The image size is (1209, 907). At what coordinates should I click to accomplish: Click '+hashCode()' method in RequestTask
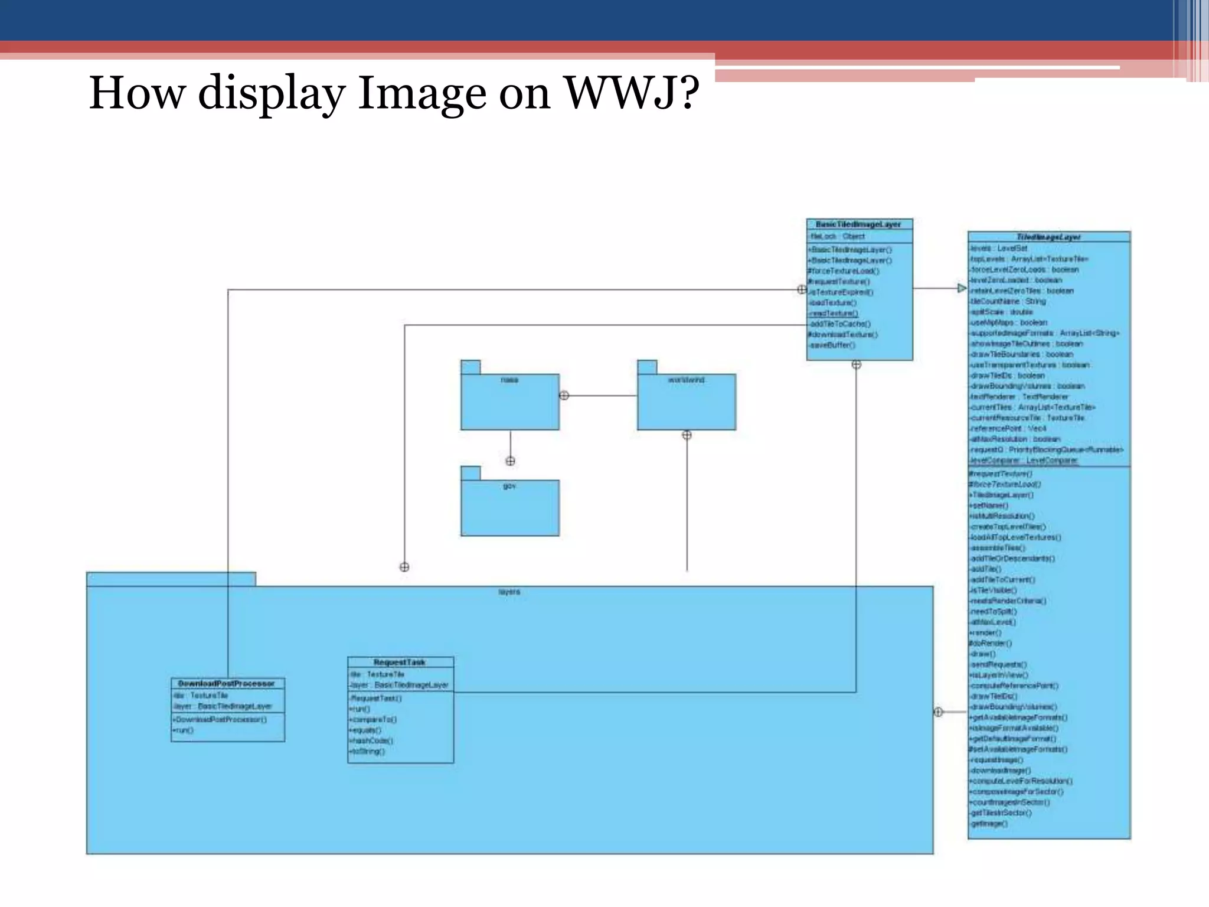[x=371, y=740]
